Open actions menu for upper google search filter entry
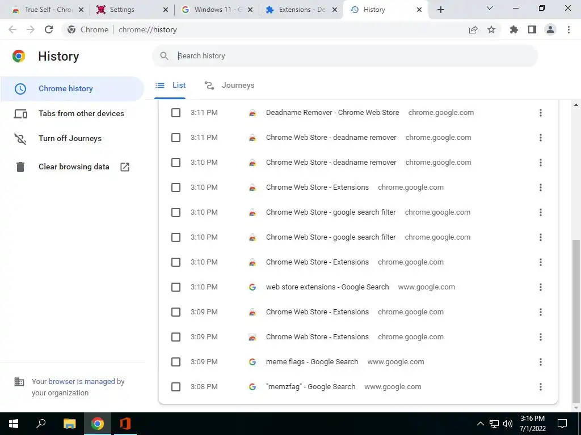Viewport: 581px width, 435px height. [541, 212]
